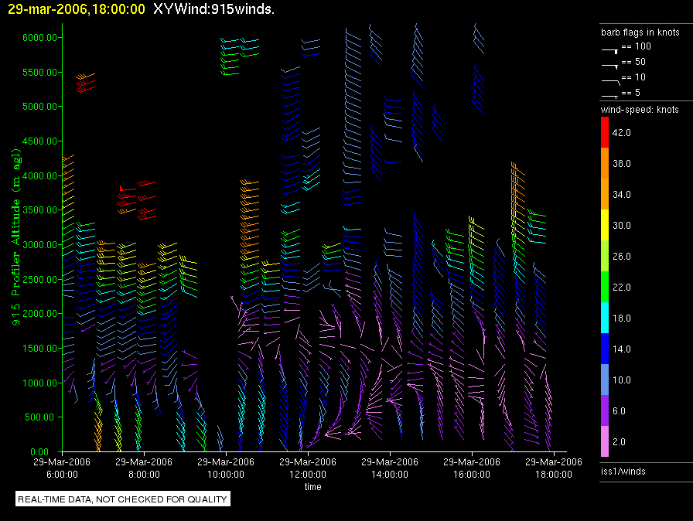This screenshot has height=521, width=693.
Task: Click the 'iss1/winds' legend label
Action: [x=623, y=471]
